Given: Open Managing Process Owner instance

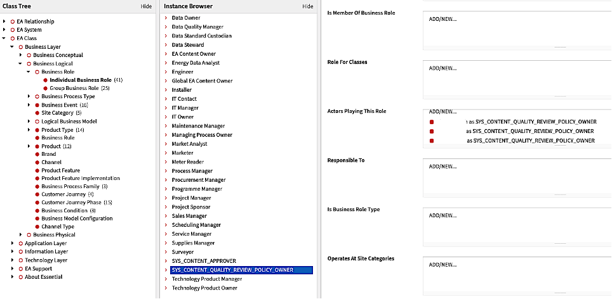Looking at the screenshot, I should tap(202, 135).
